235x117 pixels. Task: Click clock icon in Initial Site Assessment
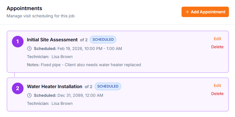click(29, 48)
